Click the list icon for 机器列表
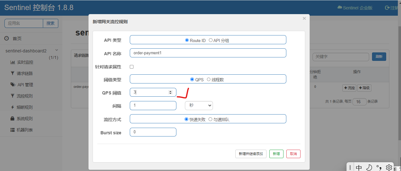This screenshot has height=171, width=401. [x=13, y=130]
